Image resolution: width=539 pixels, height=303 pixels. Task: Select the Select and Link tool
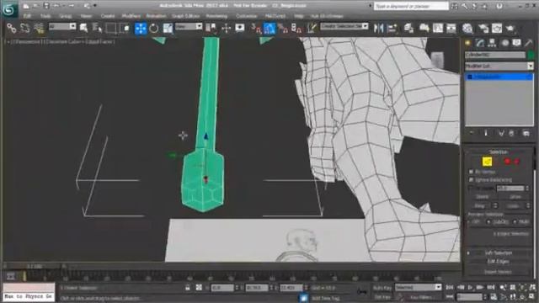click(x=11, y=28)
